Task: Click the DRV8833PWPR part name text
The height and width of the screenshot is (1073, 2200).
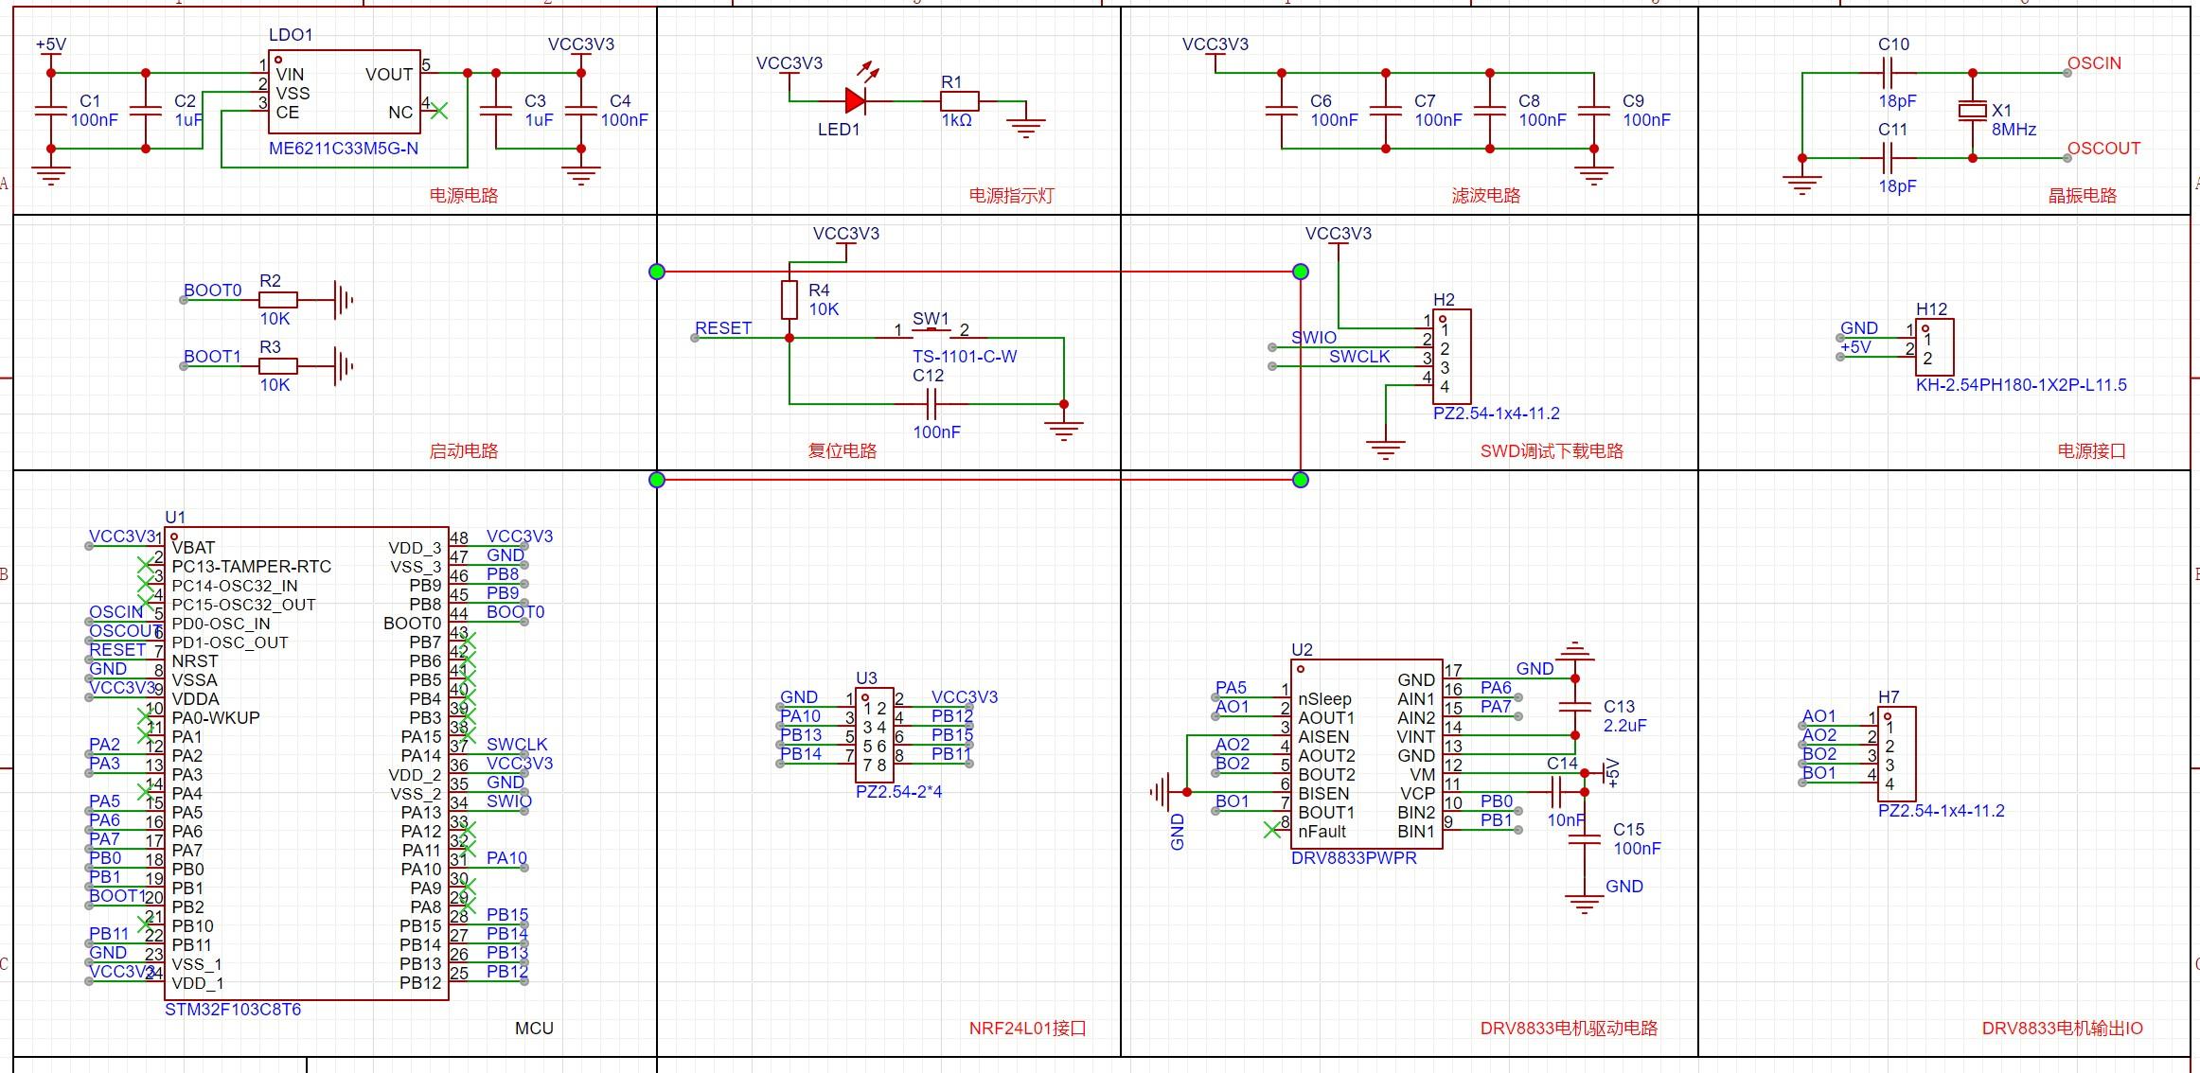Action: coord(1354,858)
